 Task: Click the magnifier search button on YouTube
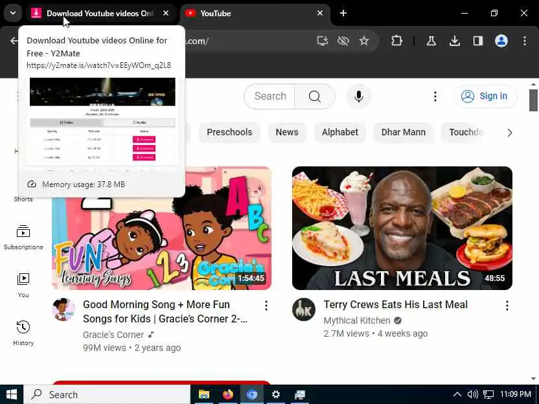[315, 96]
